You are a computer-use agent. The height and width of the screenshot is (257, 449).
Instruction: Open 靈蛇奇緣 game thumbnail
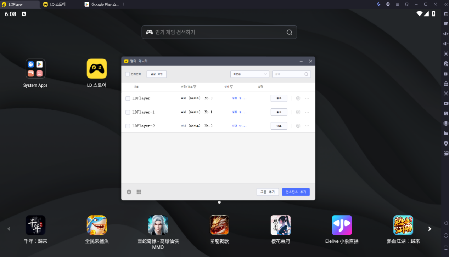158,225
